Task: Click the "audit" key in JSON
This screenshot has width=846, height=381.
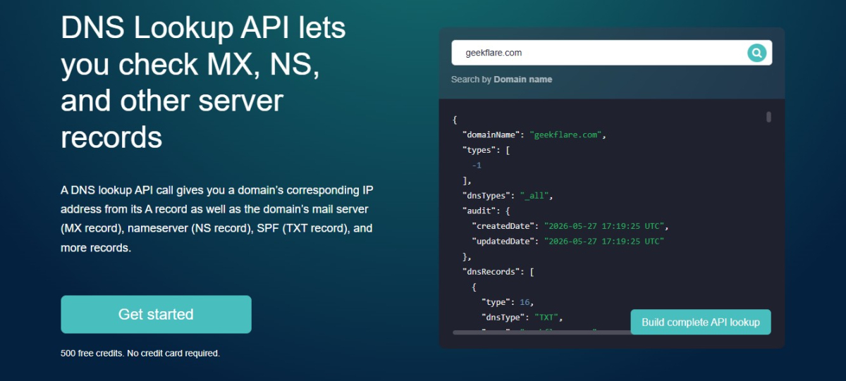Action: point(481,211)
